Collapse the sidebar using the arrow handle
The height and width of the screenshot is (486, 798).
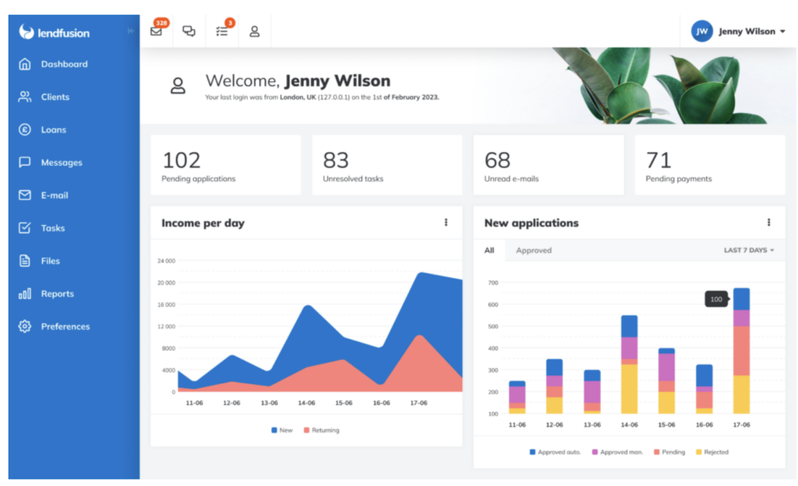point(130,31)
